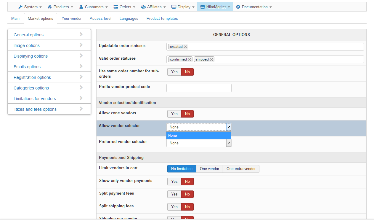
Task: Remove the 'created' order status tag
Action: (186, 47)
